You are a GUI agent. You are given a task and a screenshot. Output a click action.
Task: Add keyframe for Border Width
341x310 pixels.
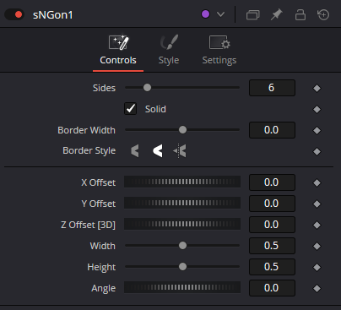(317, 130)
